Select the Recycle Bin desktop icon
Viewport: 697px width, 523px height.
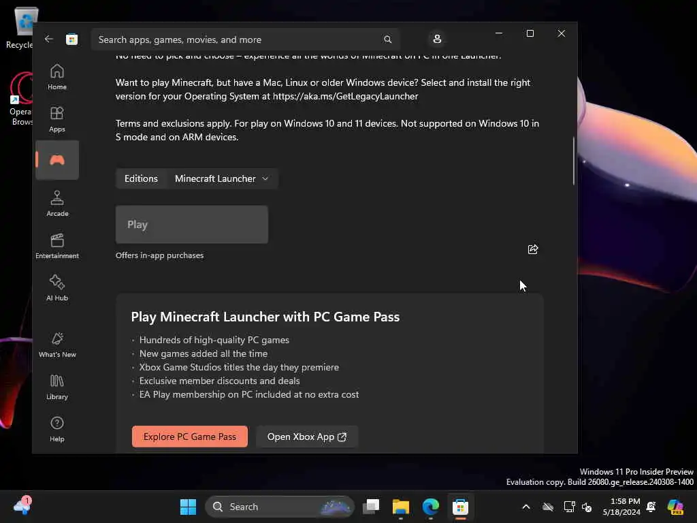coord(21,27)
